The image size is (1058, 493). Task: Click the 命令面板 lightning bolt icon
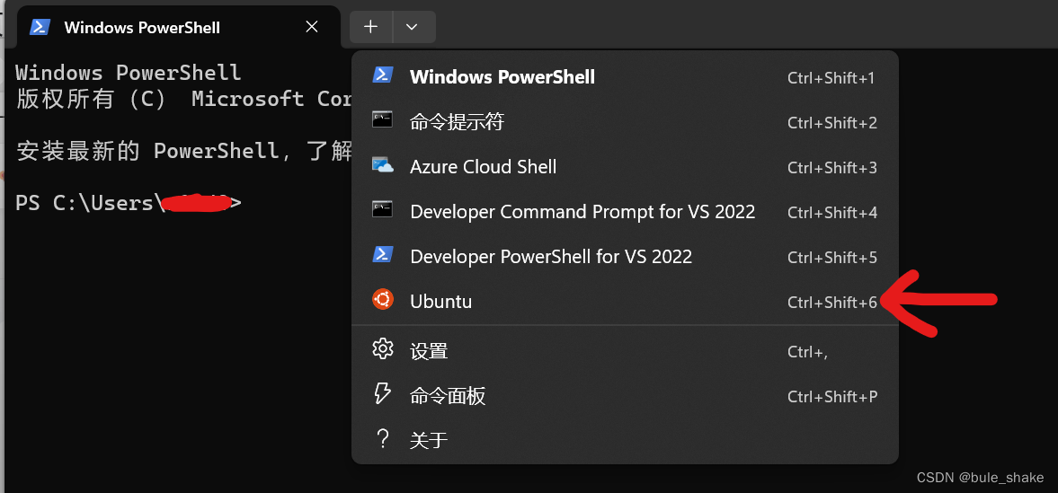coord(383,394)
